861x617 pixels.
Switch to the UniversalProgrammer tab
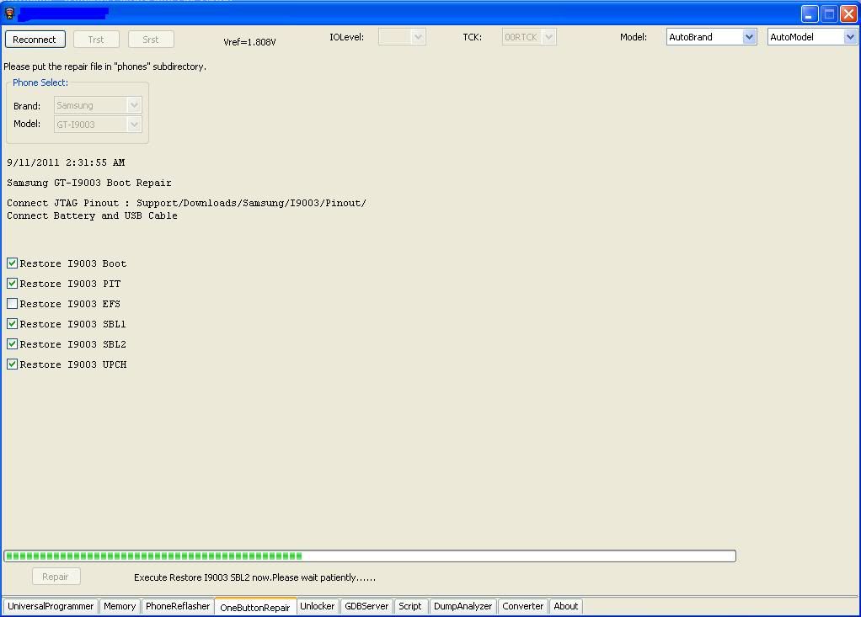[x=51, y=606]
